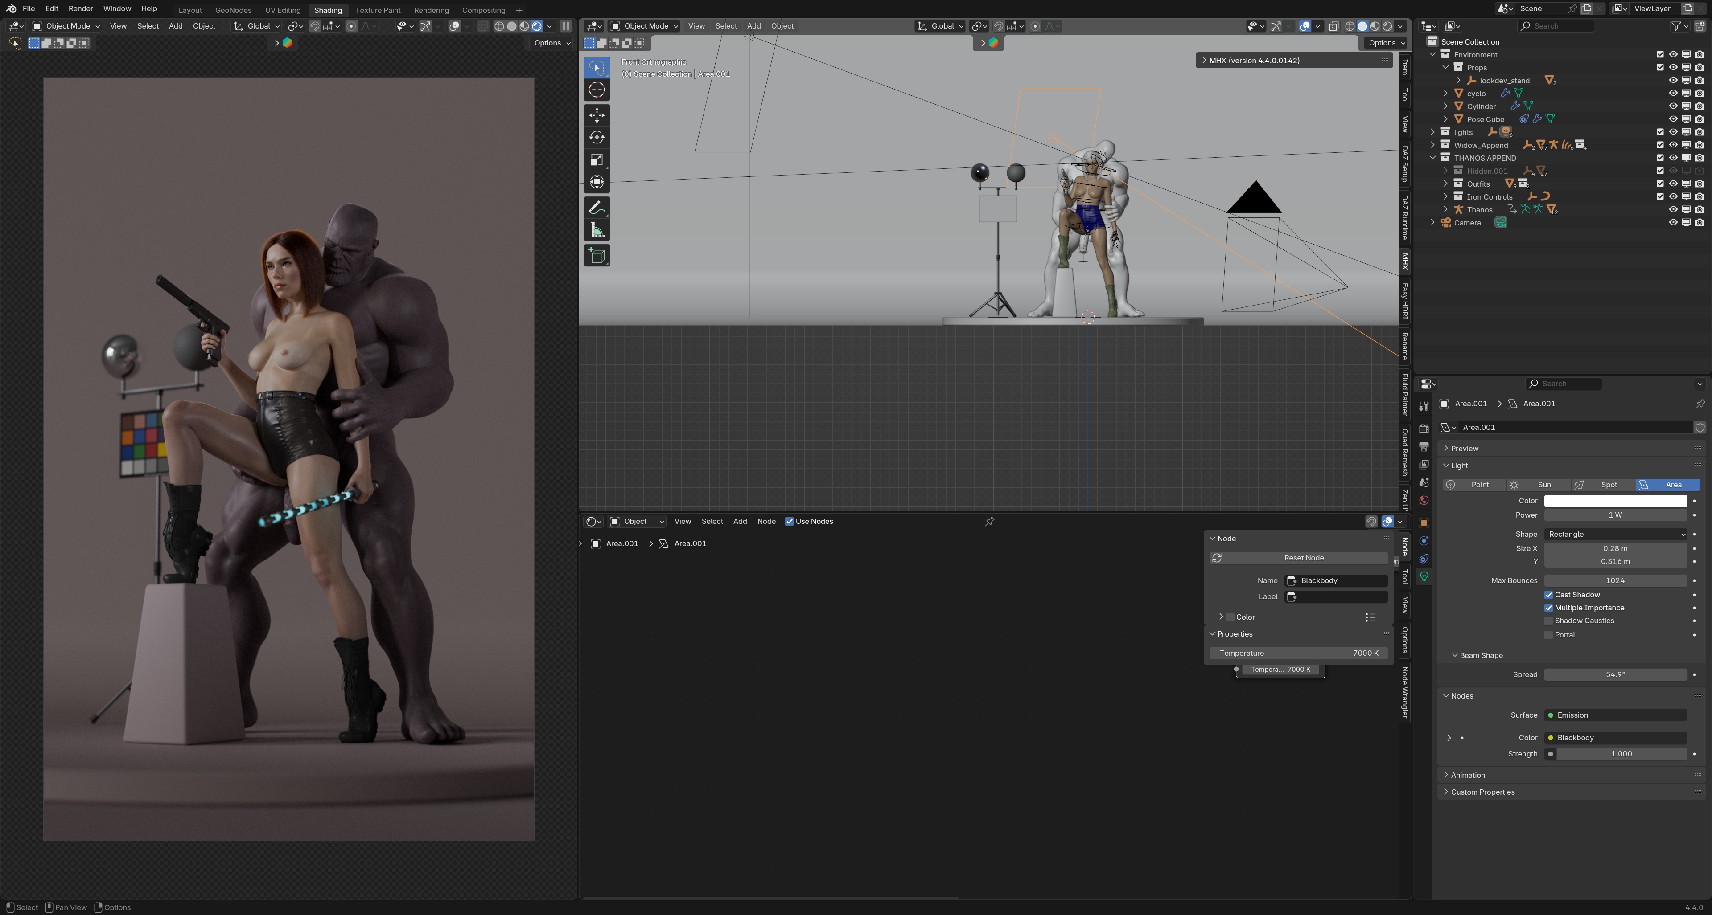Open the Render menu
Viewport: 1712px width, 915px height.
point(80,8)
